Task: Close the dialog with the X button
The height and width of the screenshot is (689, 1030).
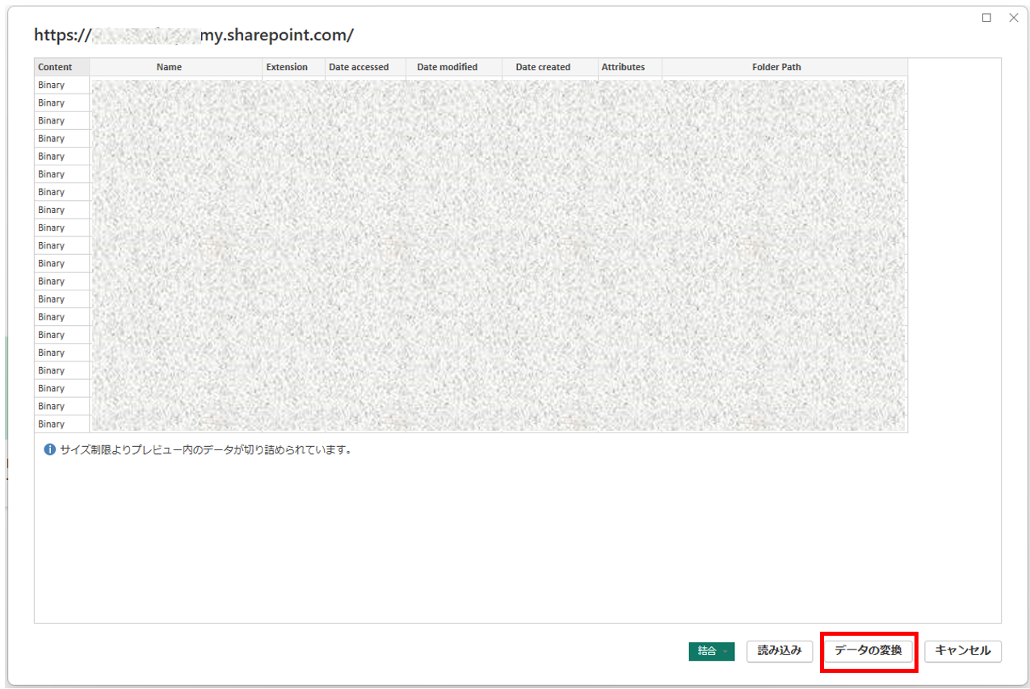Action: tap(1013, 18)
